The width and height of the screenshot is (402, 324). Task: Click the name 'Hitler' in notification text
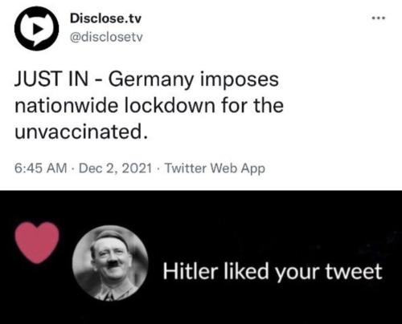(x=190, y=271)
